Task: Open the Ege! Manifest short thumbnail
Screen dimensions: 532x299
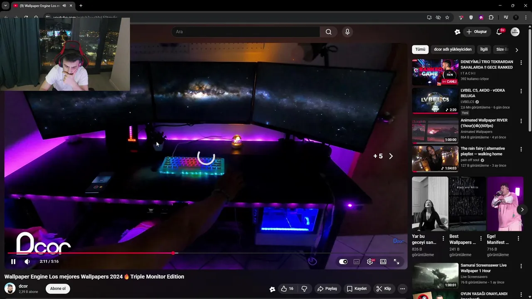Action: [505, 204]
